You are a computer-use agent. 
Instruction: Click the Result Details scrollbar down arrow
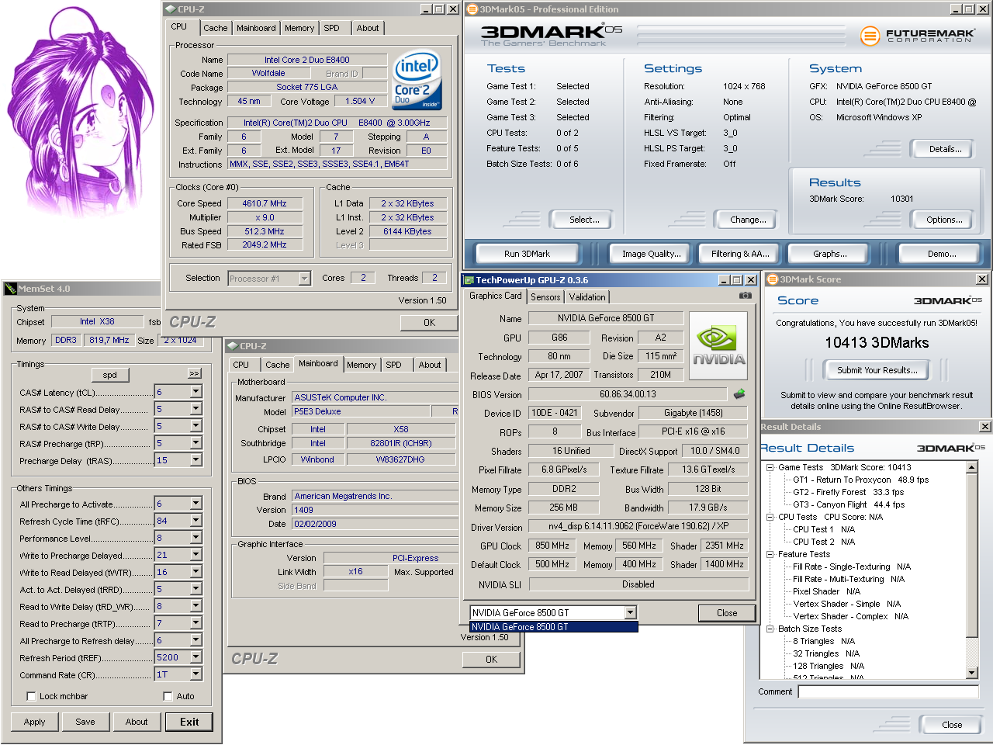(971, 673)
